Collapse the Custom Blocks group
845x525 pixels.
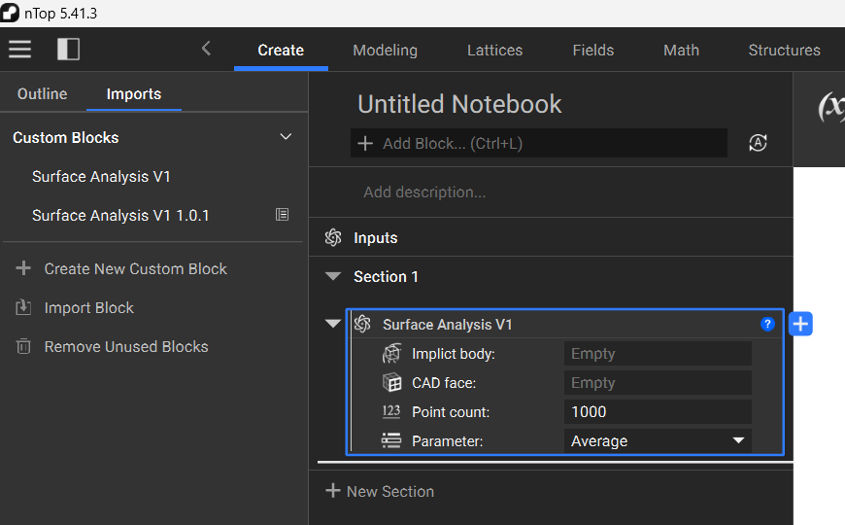[x=286, y=136]
